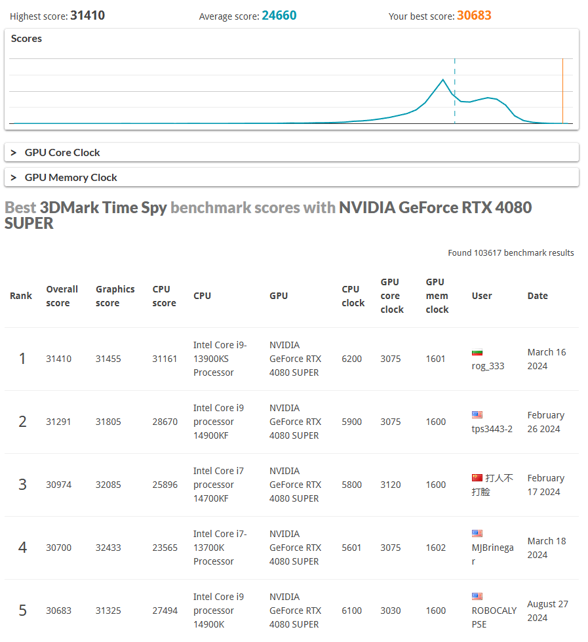Open user profile rog_333
Image resolution: width=588 pixels, height=642 pixels.
pos(488,366)
